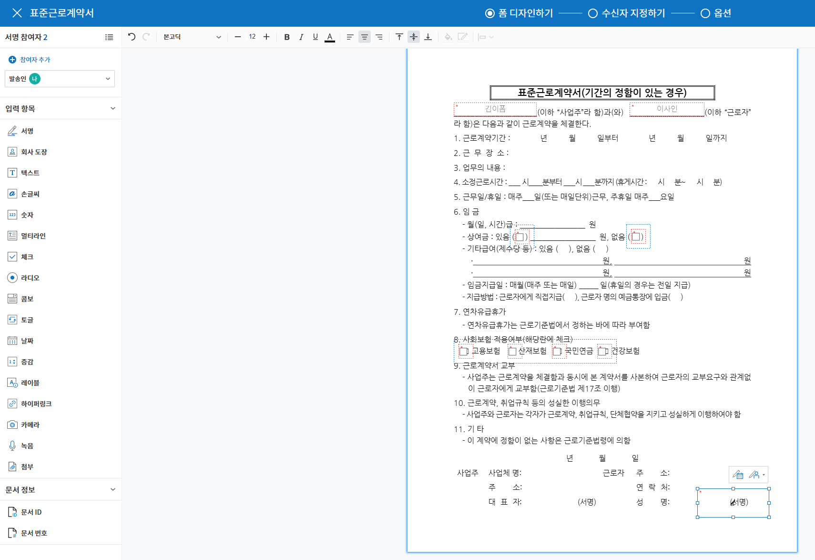Open the 본고딕 font dropdown
The image size is (815, 560).
point(192,37)
